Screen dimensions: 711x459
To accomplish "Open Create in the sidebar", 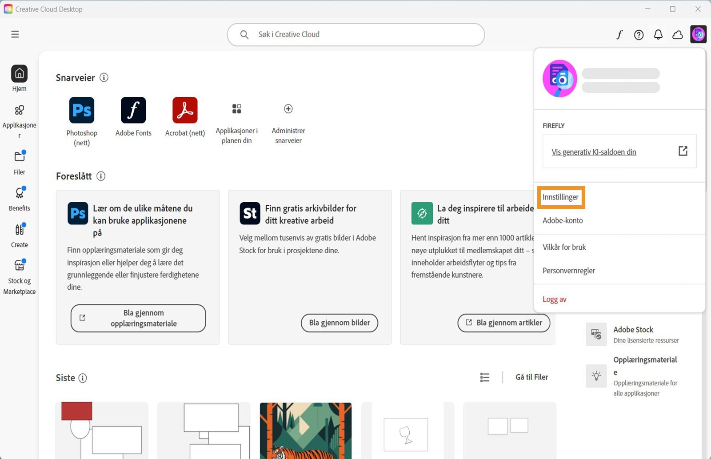I will point(19,235).
